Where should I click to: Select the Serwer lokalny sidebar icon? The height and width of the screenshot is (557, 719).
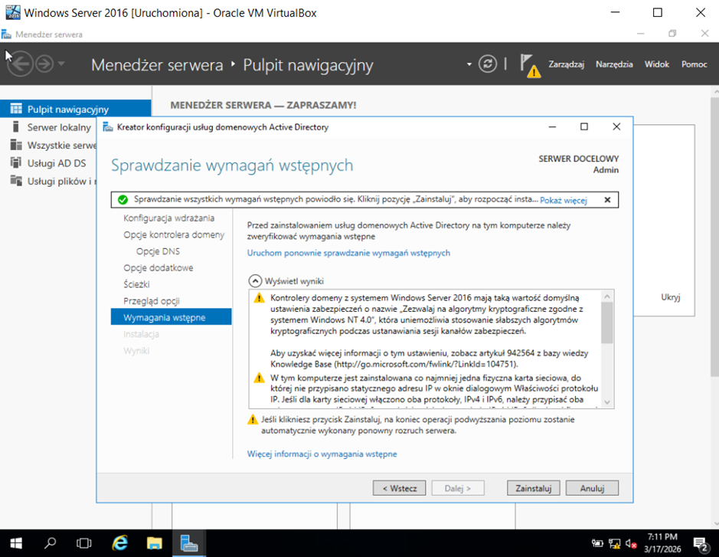tap(15, 127)
